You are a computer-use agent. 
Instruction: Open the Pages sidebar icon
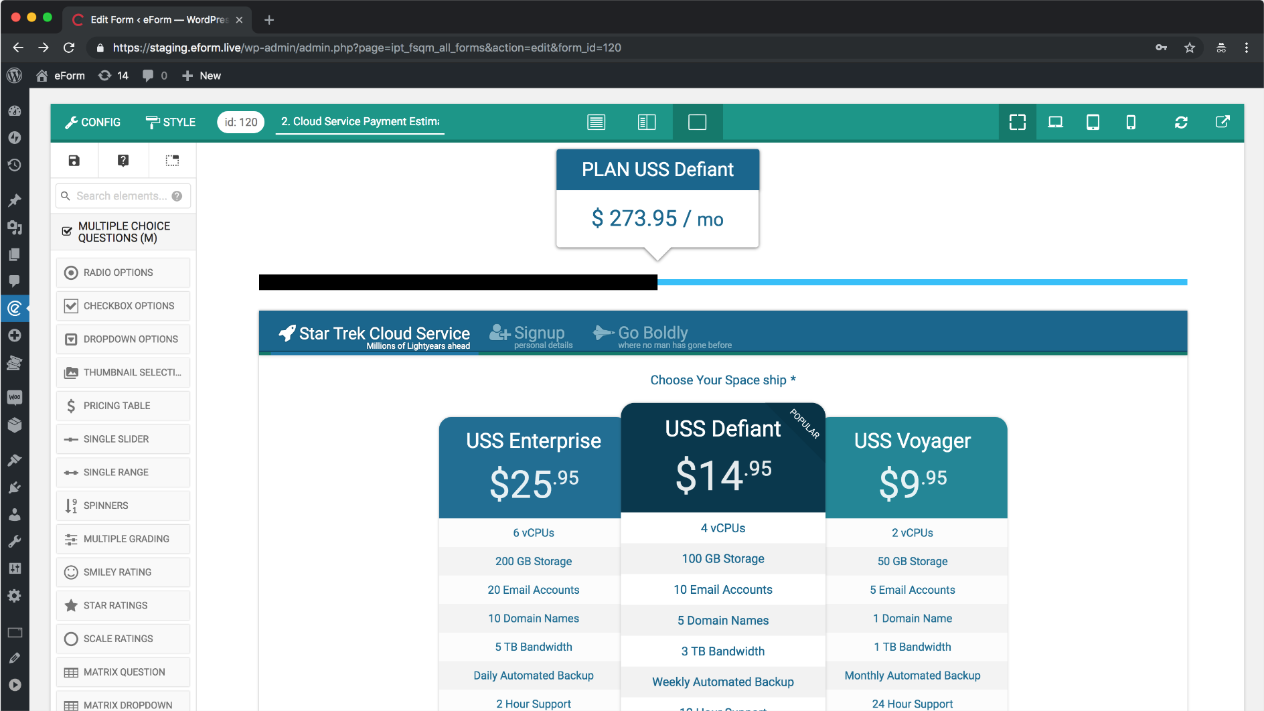[15, 254]
